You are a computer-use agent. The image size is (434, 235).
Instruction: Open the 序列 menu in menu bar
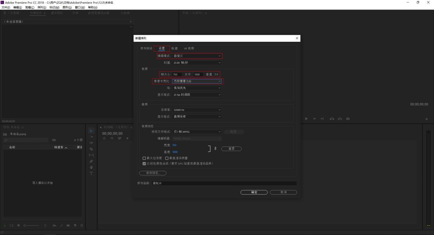point(42,7)
